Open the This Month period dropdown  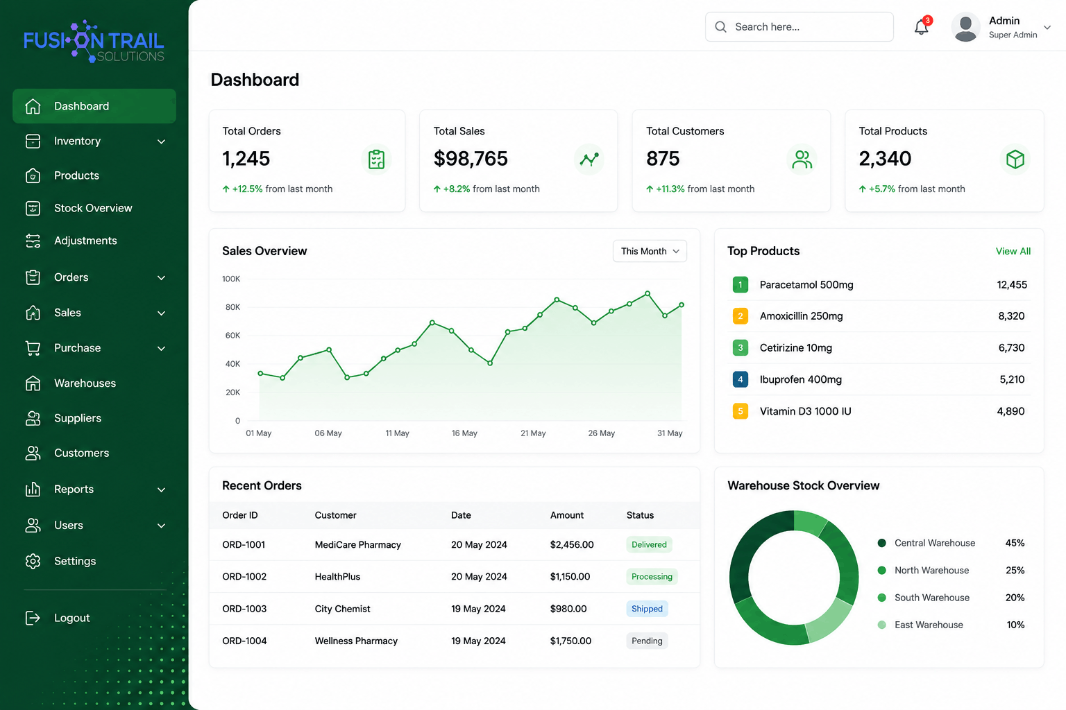point(650,251)
